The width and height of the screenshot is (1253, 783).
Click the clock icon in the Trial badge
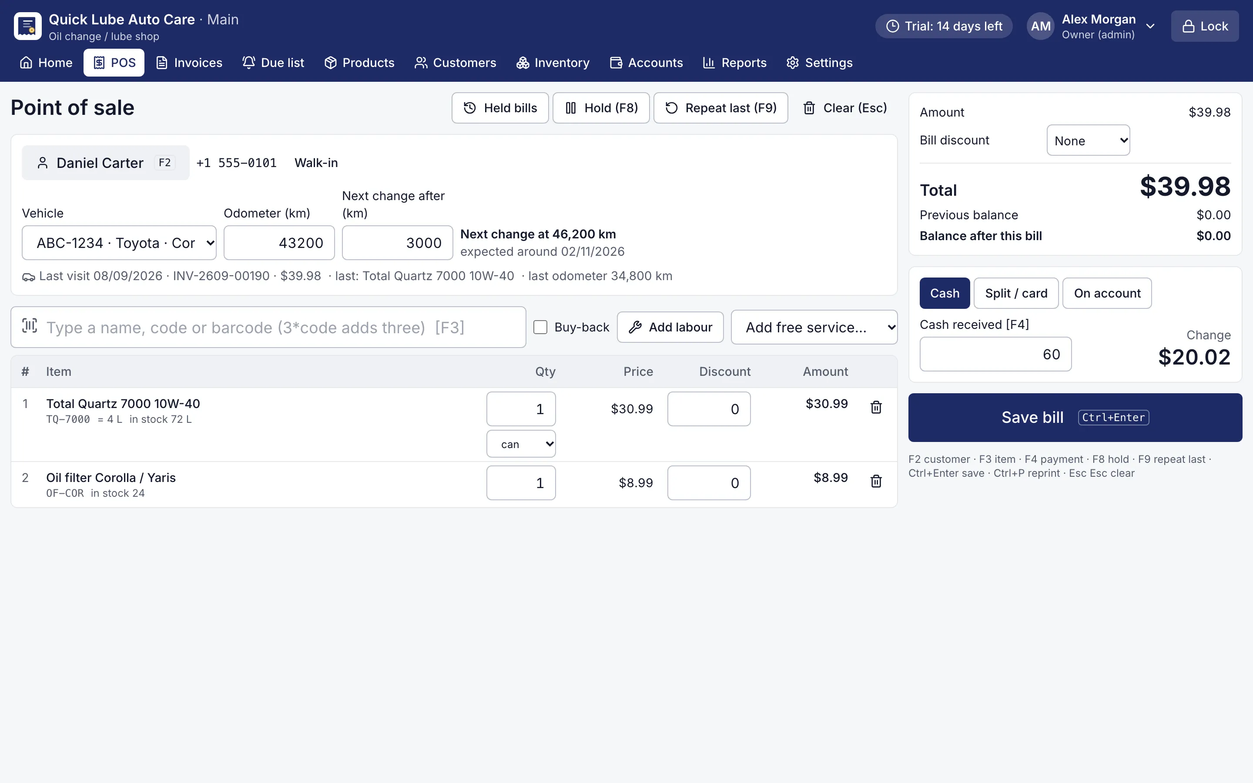[x=893, y=27]
